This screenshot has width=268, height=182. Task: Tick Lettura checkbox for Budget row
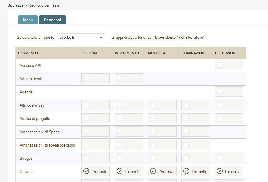coord(86,158)
